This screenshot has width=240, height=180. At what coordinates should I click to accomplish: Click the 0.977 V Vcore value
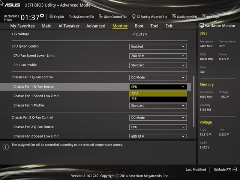tap(224, 59)
